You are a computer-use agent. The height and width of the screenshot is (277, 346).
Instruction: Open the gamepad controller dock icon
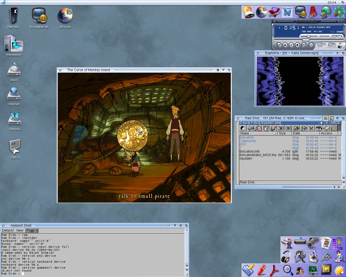[x=313, y=243]
